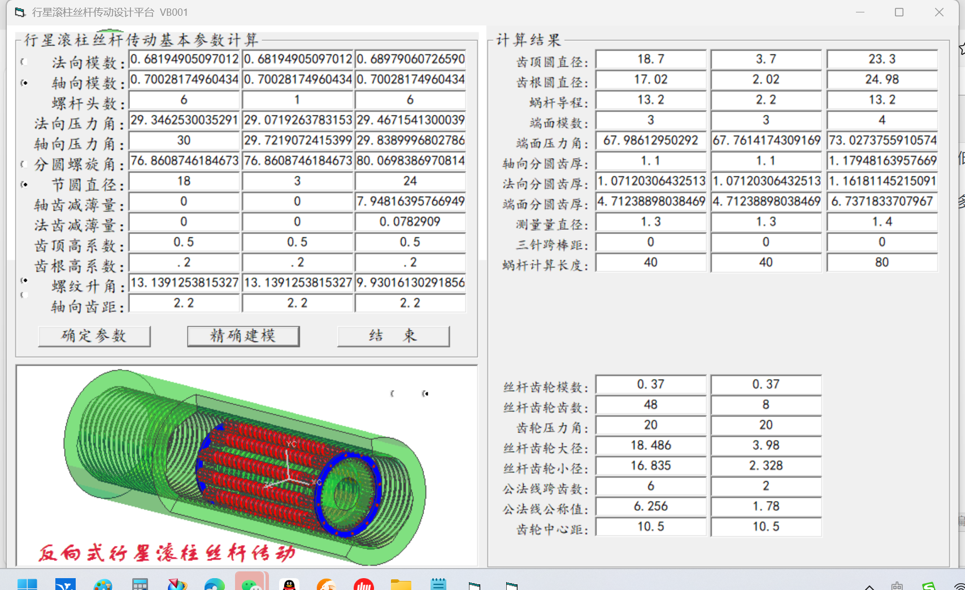Open the Windows Start menu
Screen dimensions: 965x590
click(x=27, y=584)
